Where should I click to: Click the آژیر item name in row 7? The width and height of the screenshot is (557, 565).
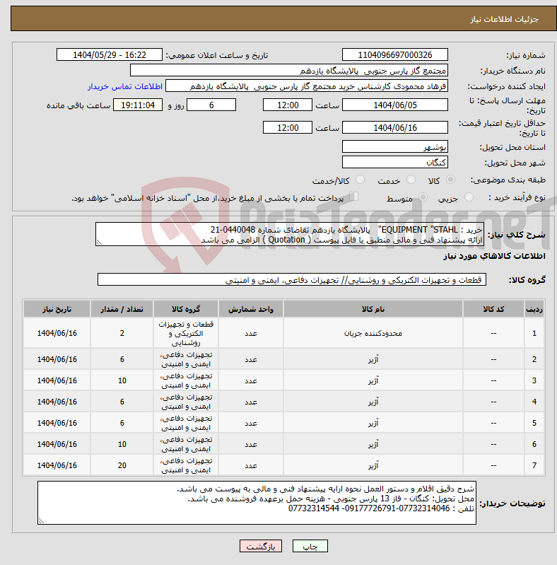coord(373,465)
